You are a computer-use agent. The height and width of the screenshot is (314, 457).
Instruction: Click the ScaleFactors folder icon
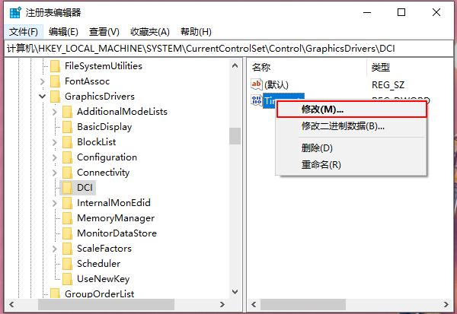click(67, 248)
